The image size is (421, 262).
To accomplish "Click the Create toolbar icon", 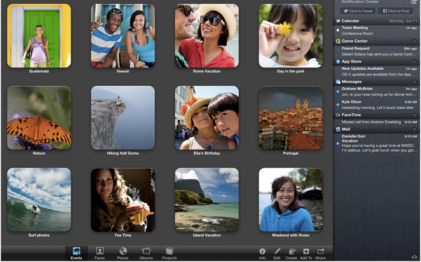I will coord(291,253).
